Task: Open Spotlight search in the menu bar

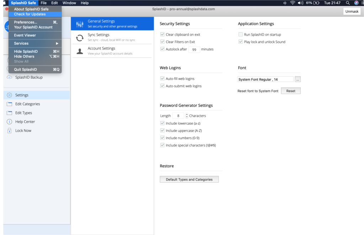Action: [348, 3]
